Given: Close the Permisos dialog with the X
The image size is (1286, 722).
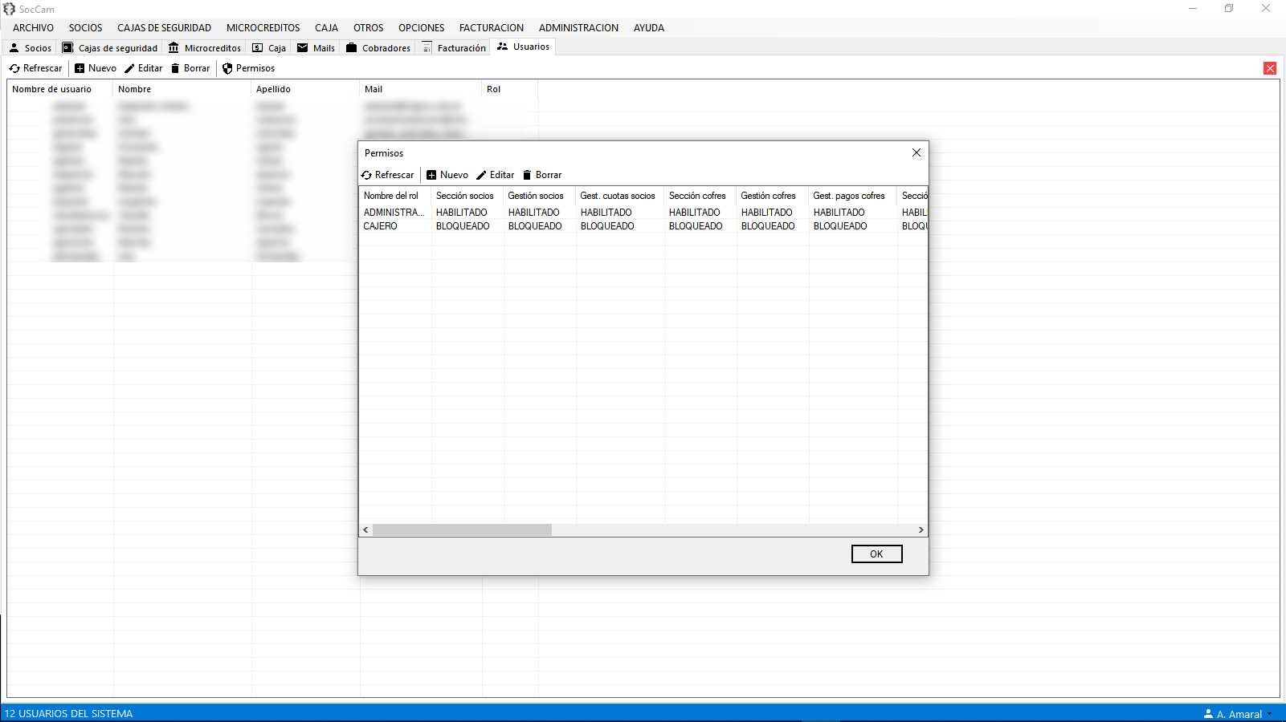Looking at the screenshot, I should click(x=917, y=152).
